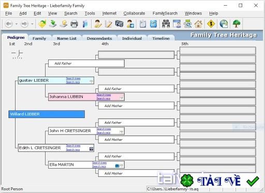Image resolution: width=265 pixels, height=193 pixels.
Task: Open the camera media icon
Action: [x=119, y=24]
